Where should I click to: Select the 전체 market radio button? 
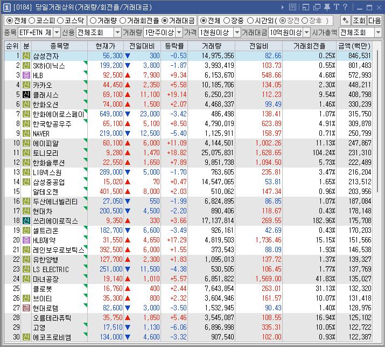pyautogui.click(x=9, y=20)
